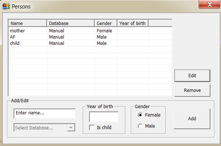Select the Female radio button

pos(140,115)
